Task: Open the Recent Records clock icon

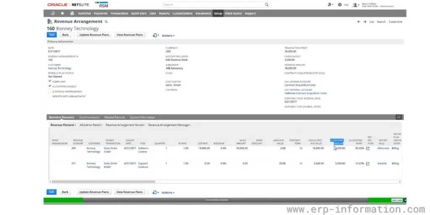Action: (52, 13)
